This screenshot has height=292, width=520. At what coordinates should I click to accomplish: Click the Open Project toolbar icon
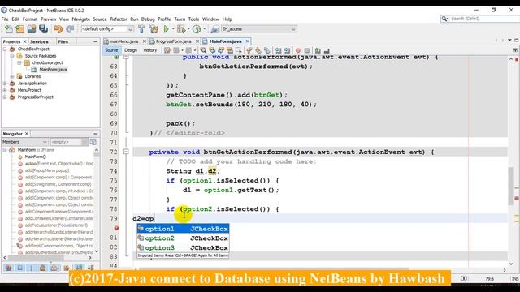pyautogui.click(x=32, y=29)
